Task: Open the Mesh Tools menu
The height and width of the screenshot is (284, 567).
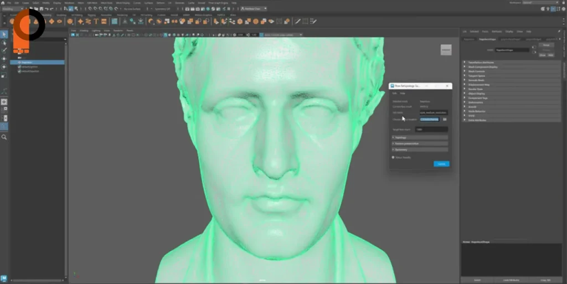Action: pyautogui.click(x=106, y=3)
